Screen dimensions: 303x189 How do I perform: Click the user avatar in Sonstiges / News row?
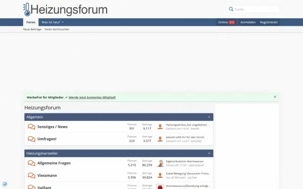(x=160, y=127)
